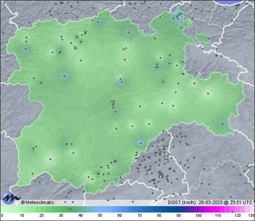
Task: Click legend value 90
Action: (178, 215)
